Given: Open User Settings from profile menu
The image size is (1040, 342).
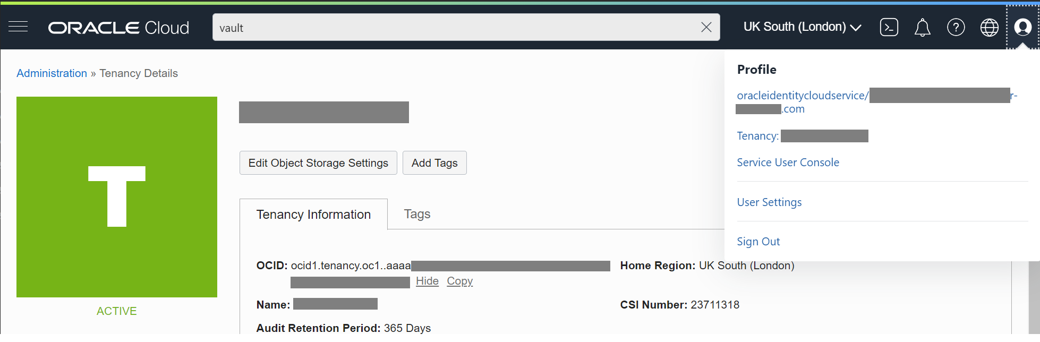Looking at the screenshot, I should (x=769, y=202).
